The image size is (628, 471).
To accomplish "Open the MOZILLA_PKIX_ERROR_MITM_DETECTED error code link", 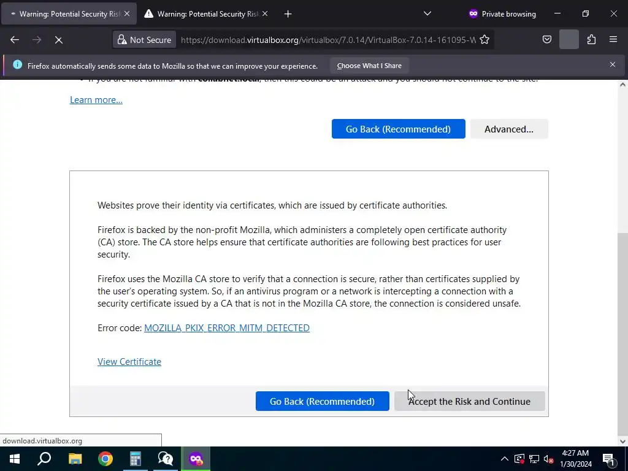I will 227,328.
